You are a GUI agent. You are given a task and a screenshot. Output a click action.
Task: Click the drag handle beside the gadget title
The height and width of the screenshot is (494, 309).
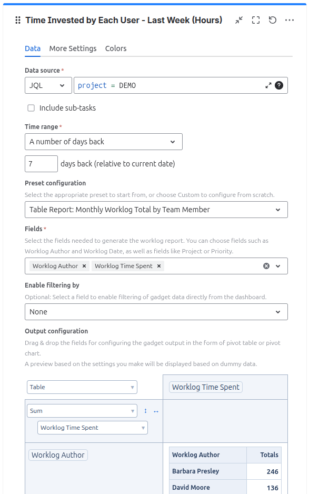tap(18, 20)
